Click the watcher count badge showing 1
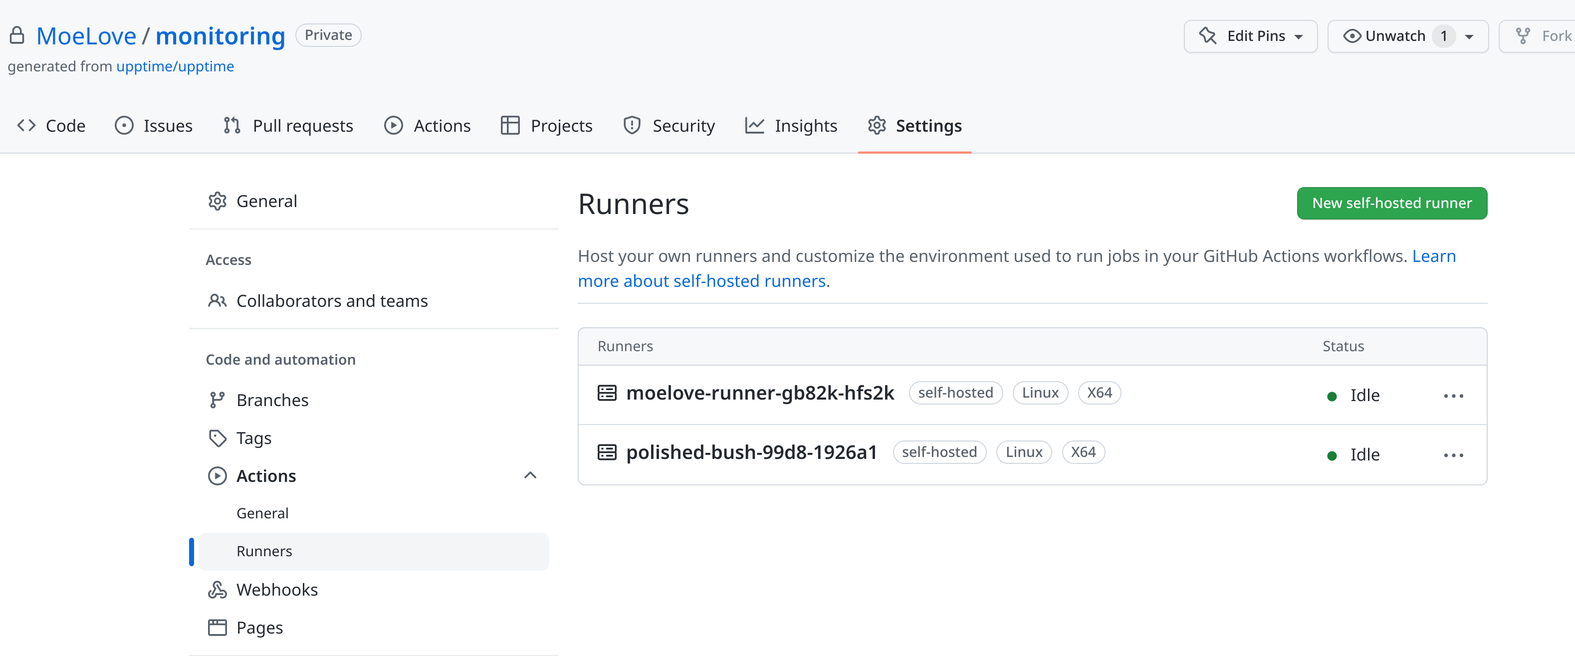 (1444, 36)
